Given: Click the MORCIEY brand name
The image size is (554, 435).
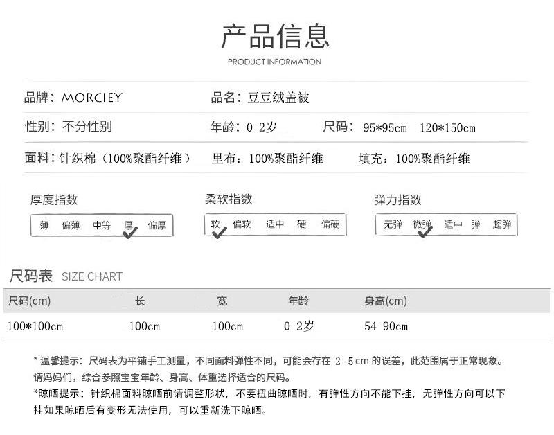Looking at the screenshot, I should pyautogui.click(x=91, y=98).
